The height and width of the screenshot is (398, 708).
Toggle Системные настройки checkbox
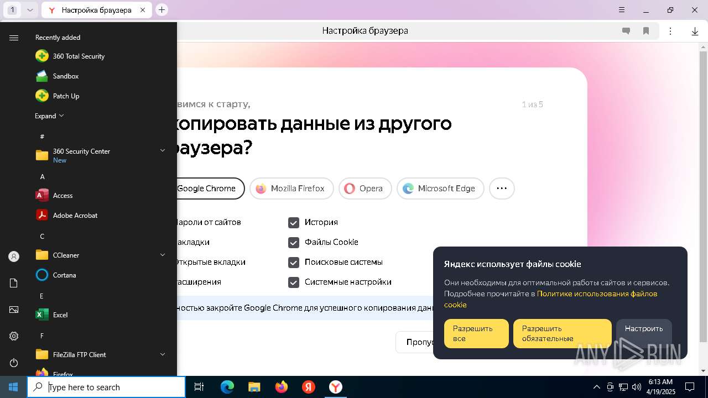[x=294, y=282]
